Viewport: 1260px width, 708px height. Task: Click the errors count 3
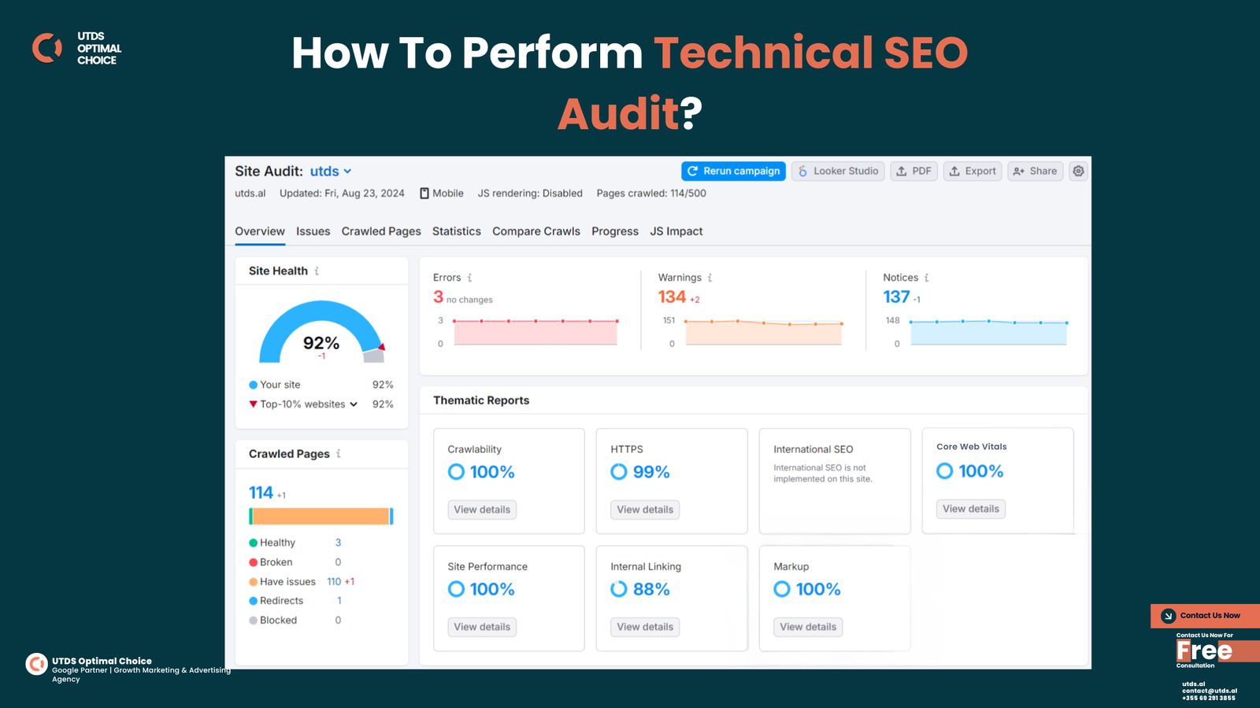click(439, 297)
